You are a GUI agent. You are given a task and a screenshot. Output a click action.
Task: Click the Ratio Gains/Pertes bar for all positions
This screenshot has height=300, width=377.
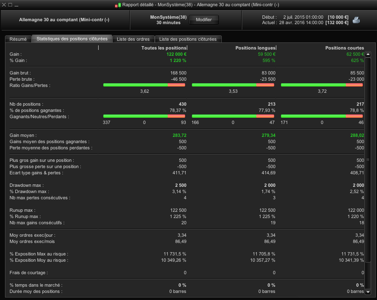tap(144, 85)
